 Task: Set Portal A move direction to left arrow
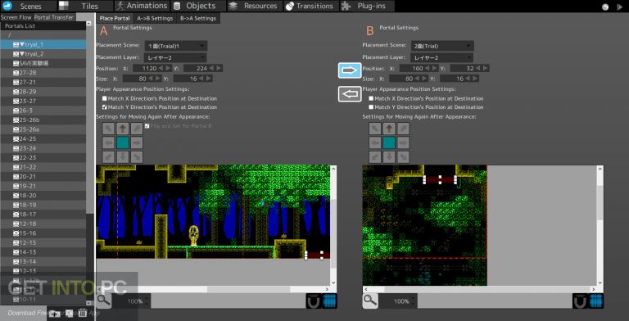109,142
